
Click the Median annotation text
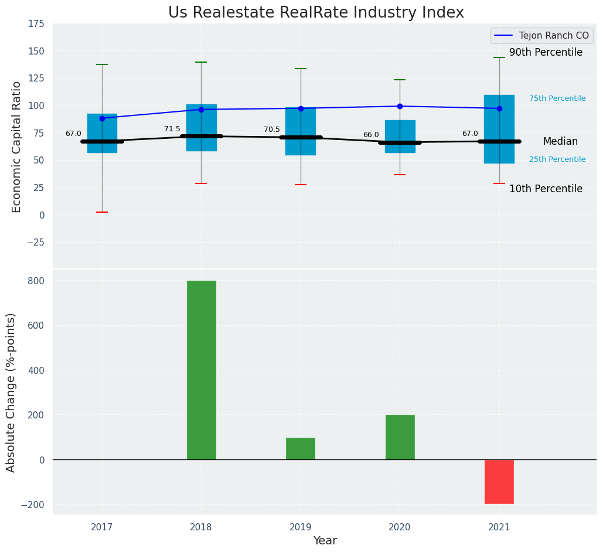(560, 141)
